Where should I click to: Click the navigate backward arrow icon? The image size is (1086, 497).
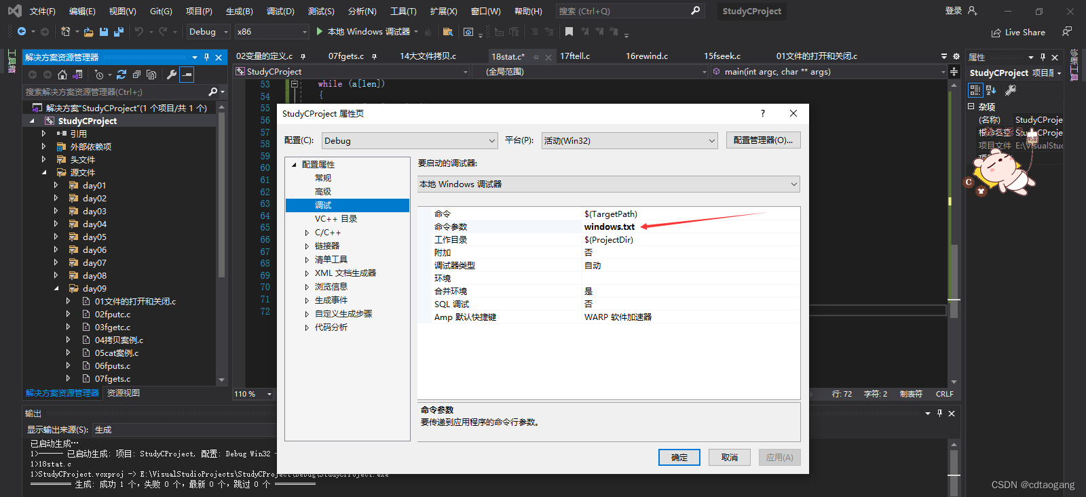click(x=22, y=32)
